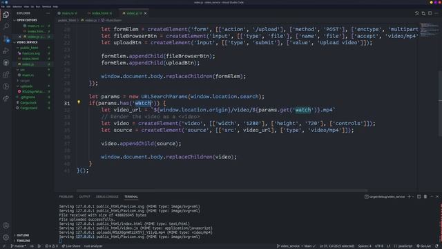Screen dimensions: 442x249
Task: Open the Extensions view
Action: tap(6, 75)
